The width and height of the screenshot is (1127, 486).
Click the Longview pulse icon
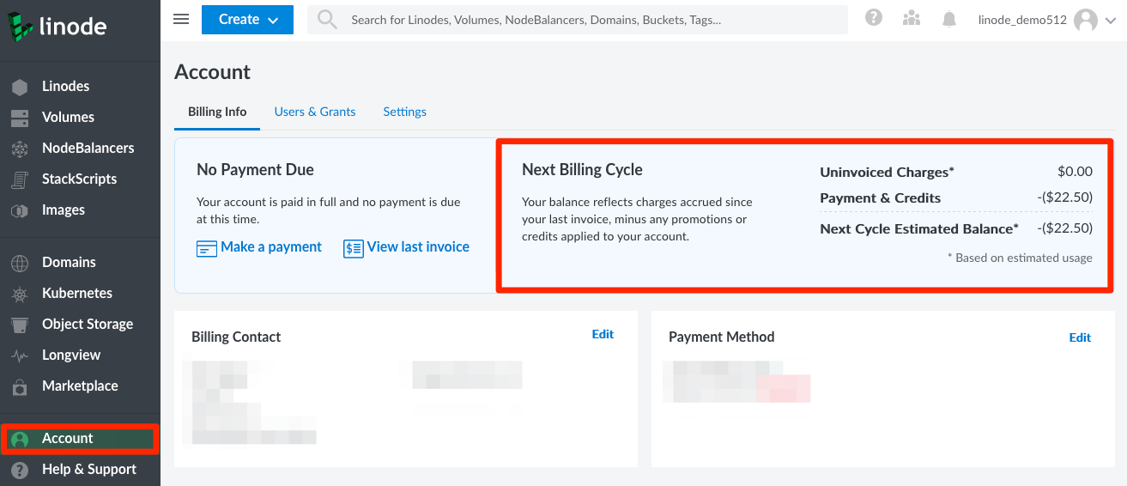pyautogui.click(x=20, y=355)
